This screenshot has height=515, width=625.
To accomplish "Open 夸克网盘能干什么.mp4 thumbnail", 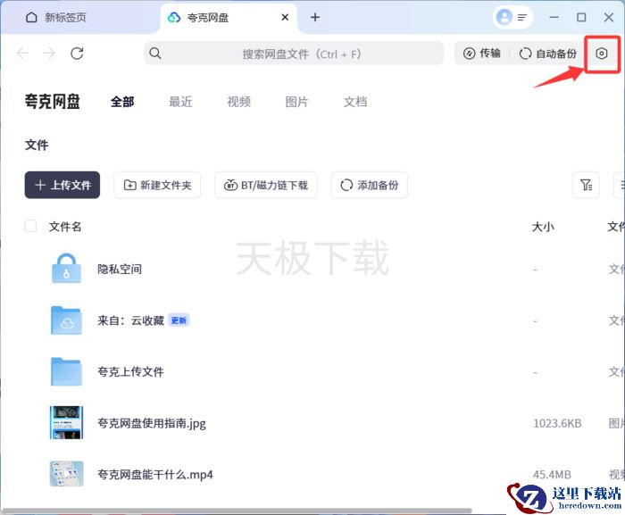I will point(67,474).
